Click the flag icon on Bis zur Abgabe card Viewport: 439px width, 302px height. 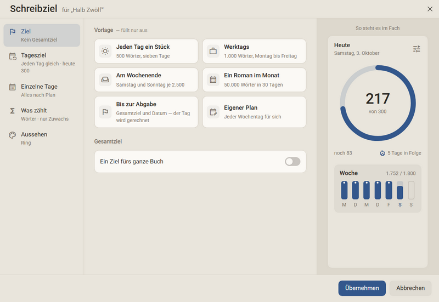(105, 112)
